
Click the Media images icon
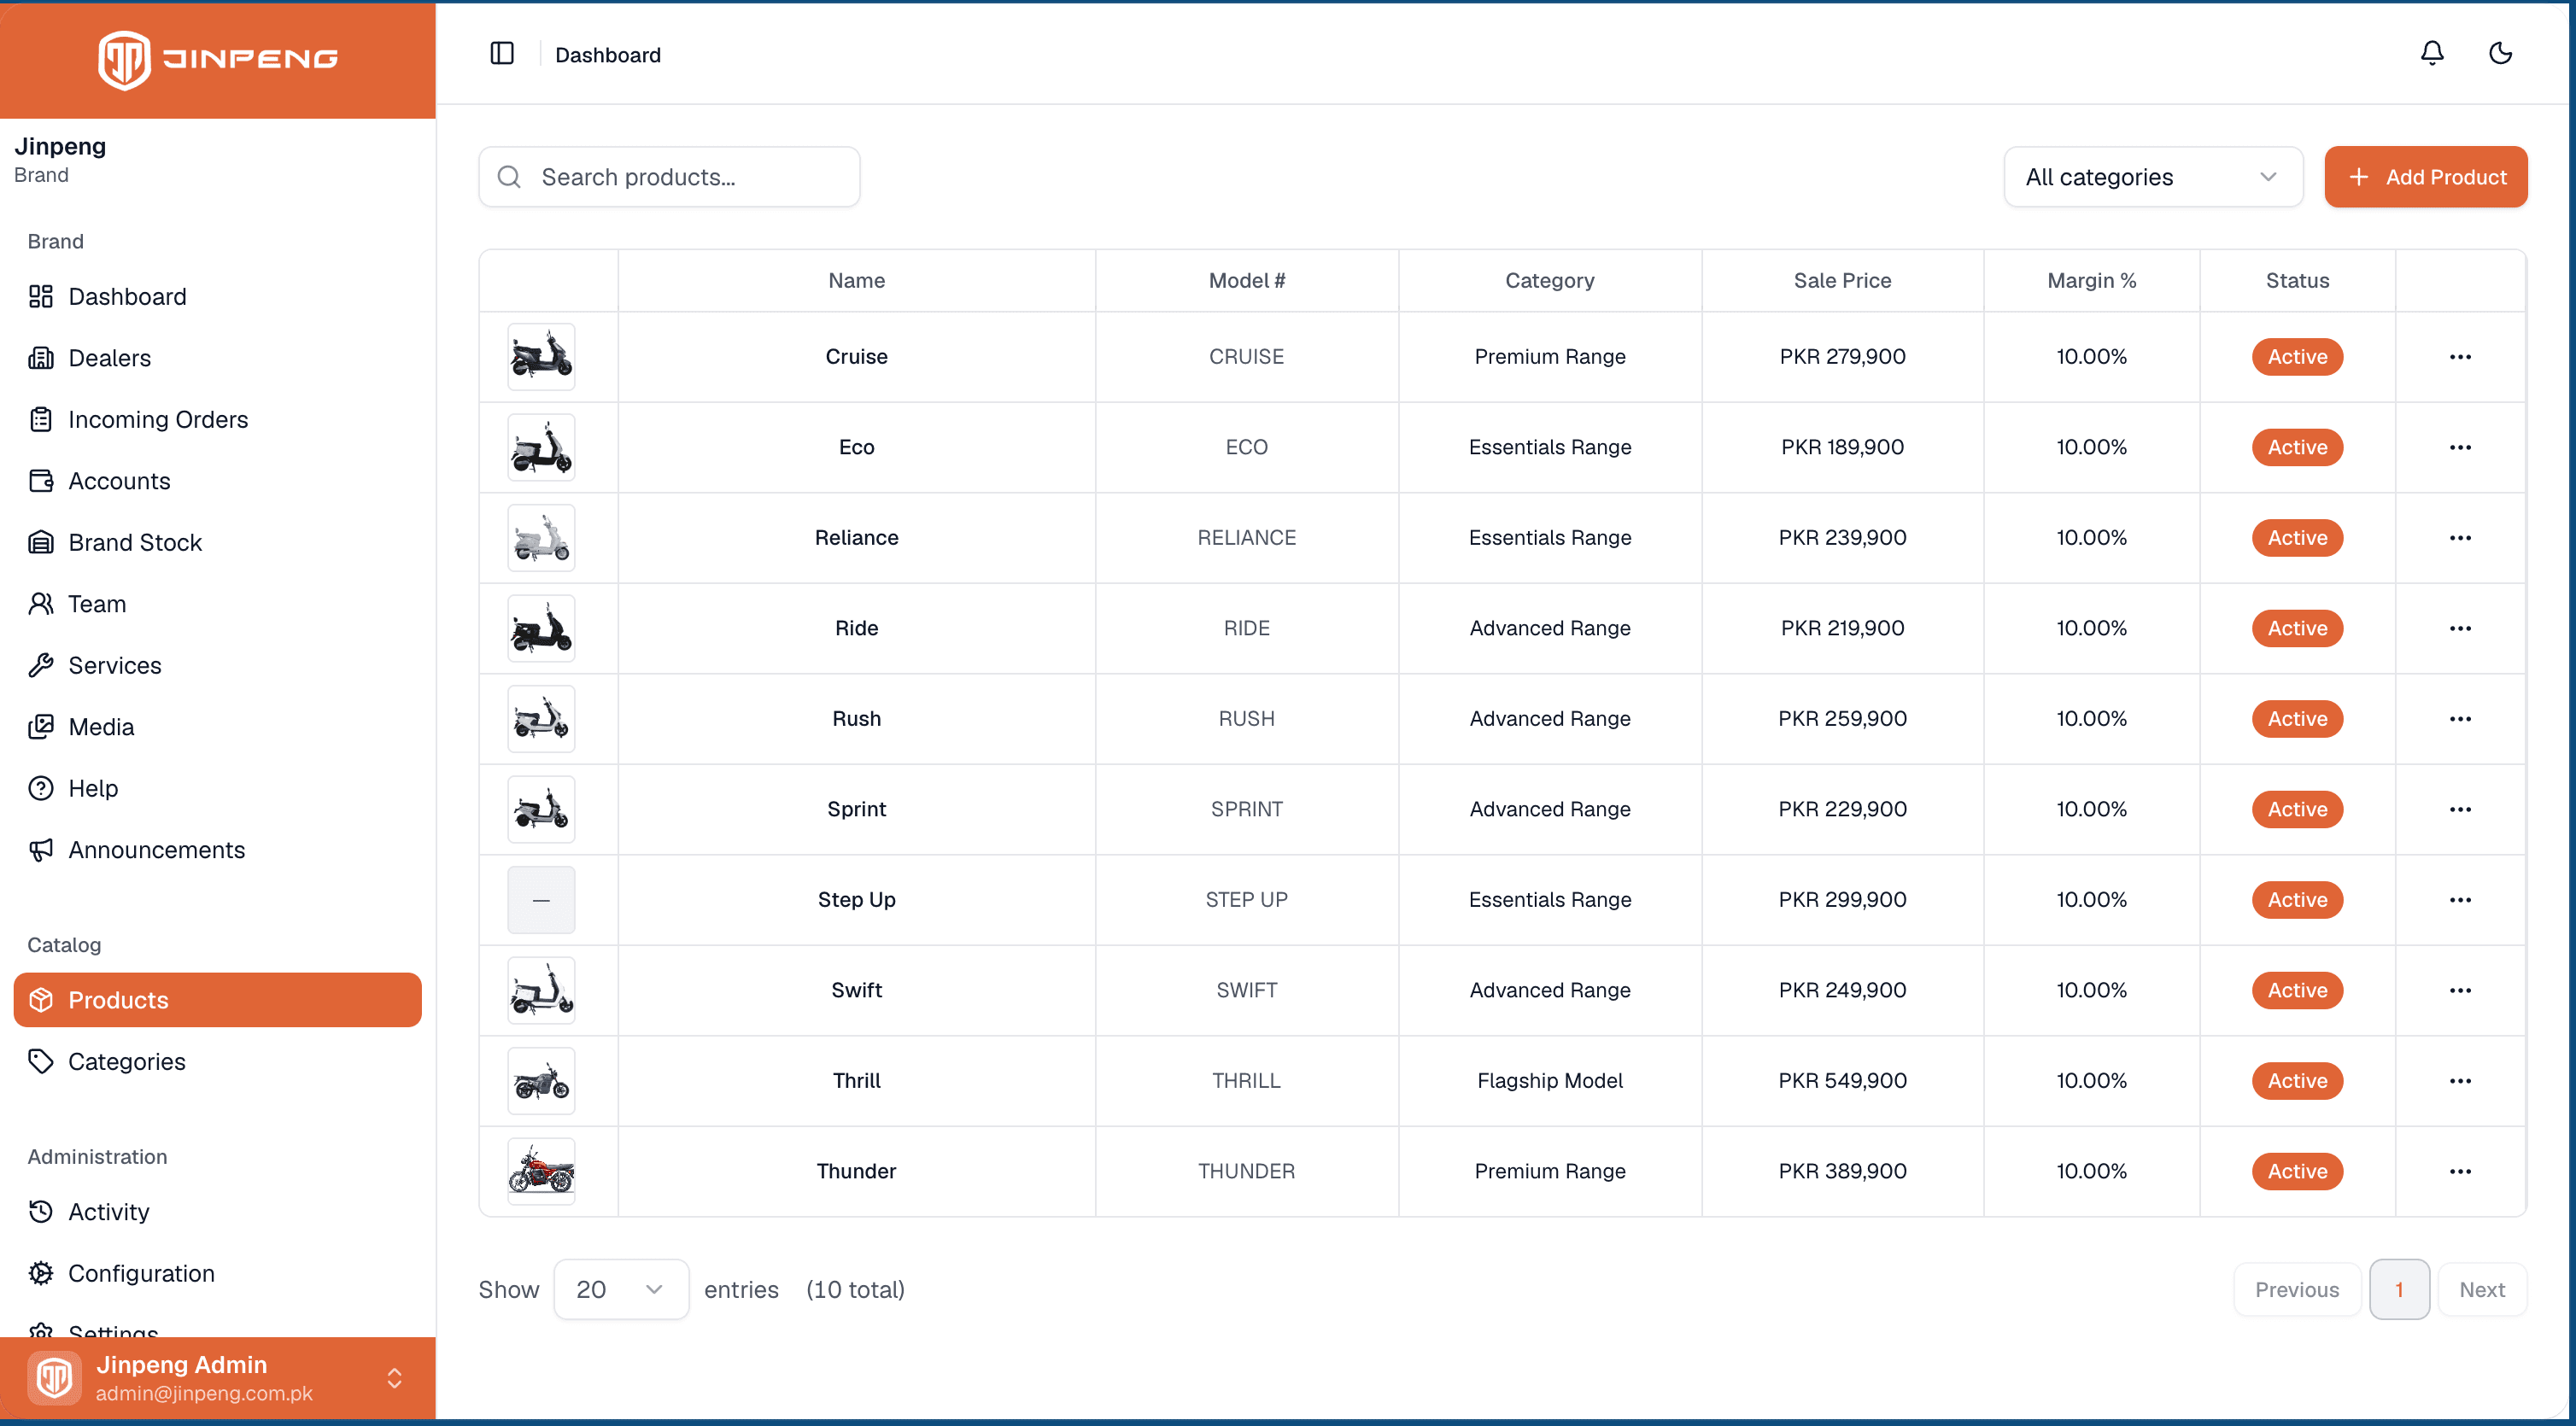point(41,727)
